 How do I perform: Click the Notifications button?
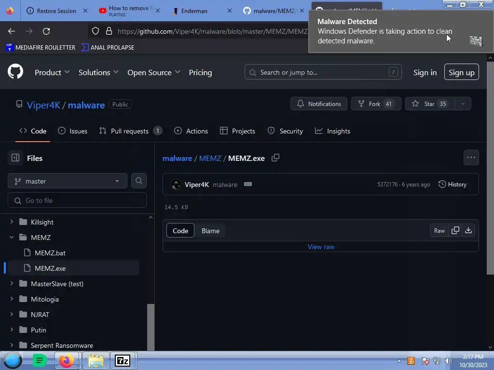319,104
